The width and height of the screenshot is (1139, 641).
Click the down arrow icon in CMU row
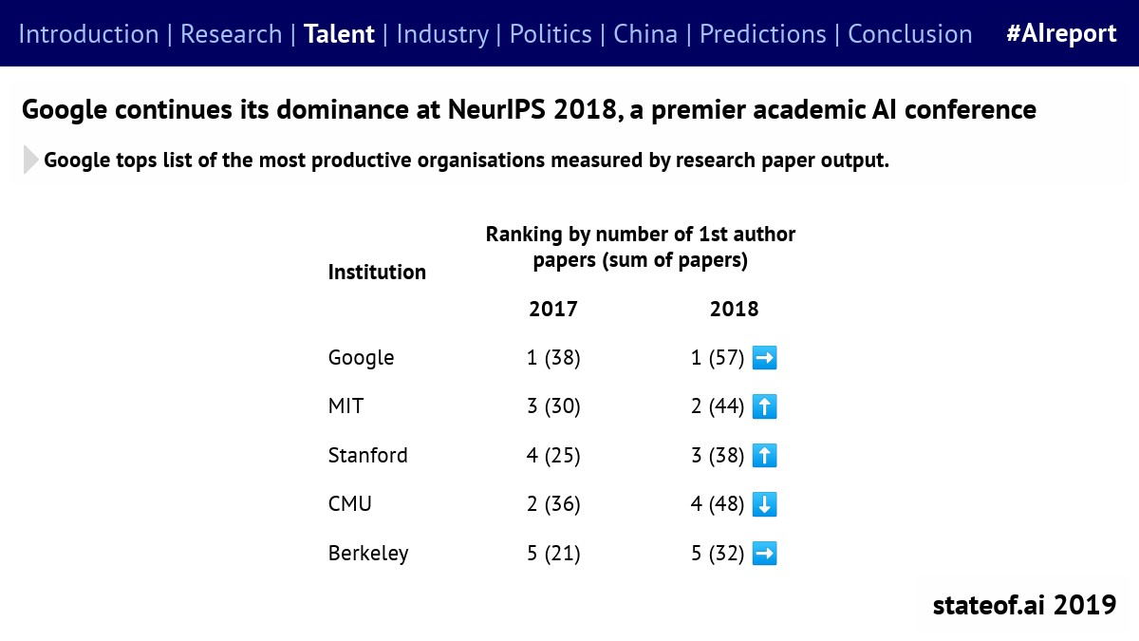[x=764, y=504]
